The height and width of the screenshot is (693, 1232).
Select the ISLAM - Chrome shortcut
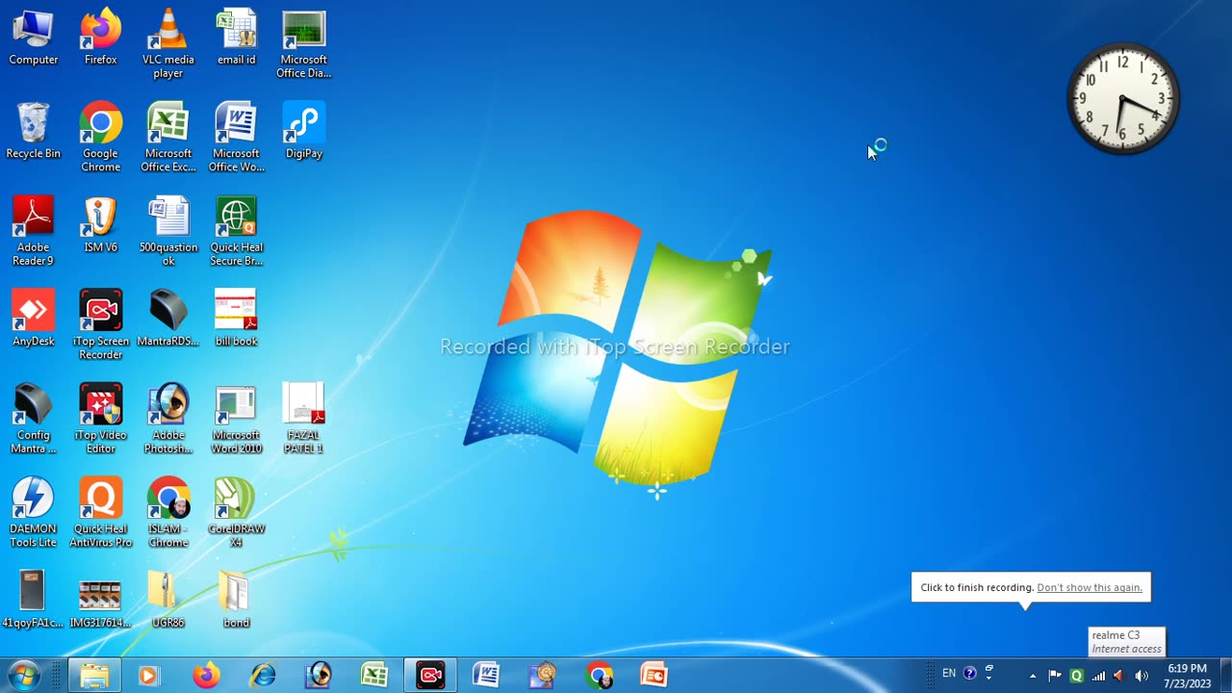[x=168, y=513]
